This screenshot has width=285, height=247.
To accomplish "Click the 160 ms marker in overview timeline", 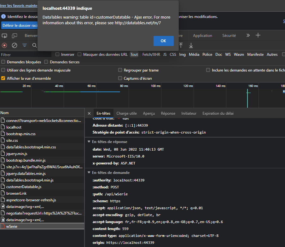I will click(x=253, y=86).
